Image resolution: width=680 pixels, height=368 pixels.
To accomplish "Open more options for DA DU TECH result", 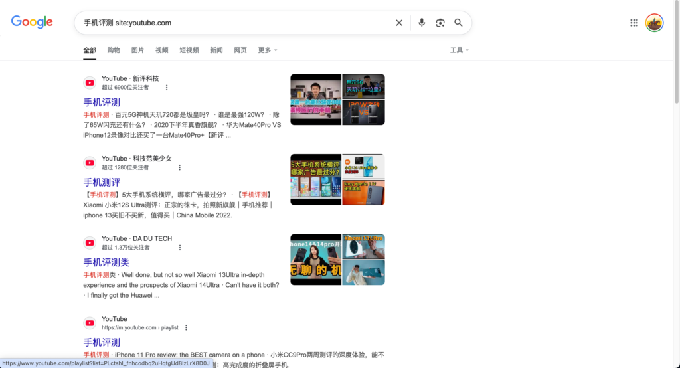I will 179,248.
